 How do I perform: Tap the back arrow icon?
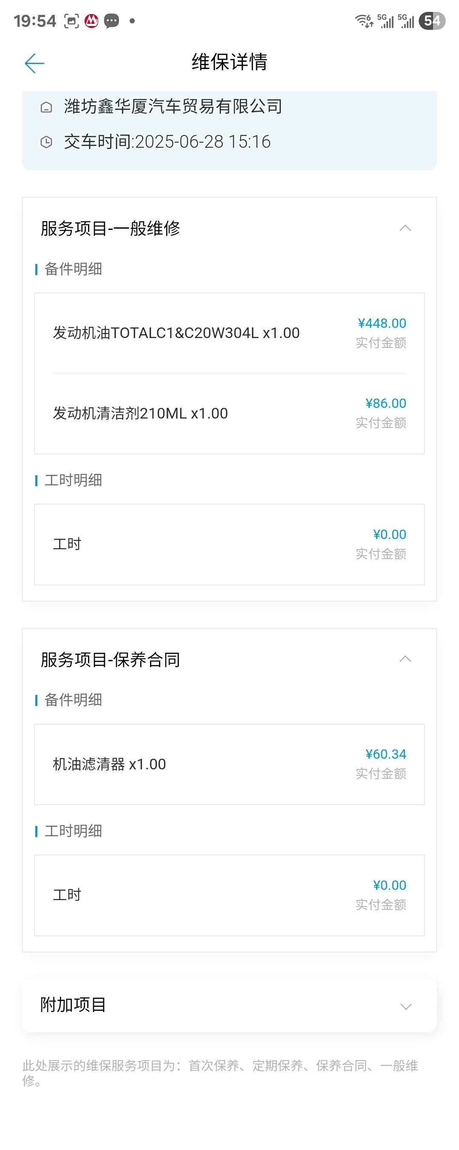coord(34,63)
